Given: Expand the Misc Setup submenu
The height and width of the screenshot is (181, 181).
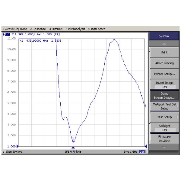Looking at the screenshot, I should [x=164, y=117].
